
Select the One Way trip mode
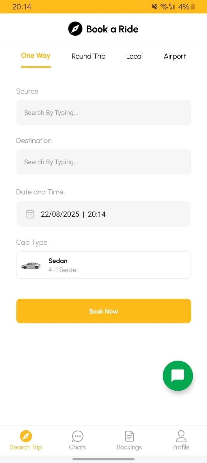[36, 56]
